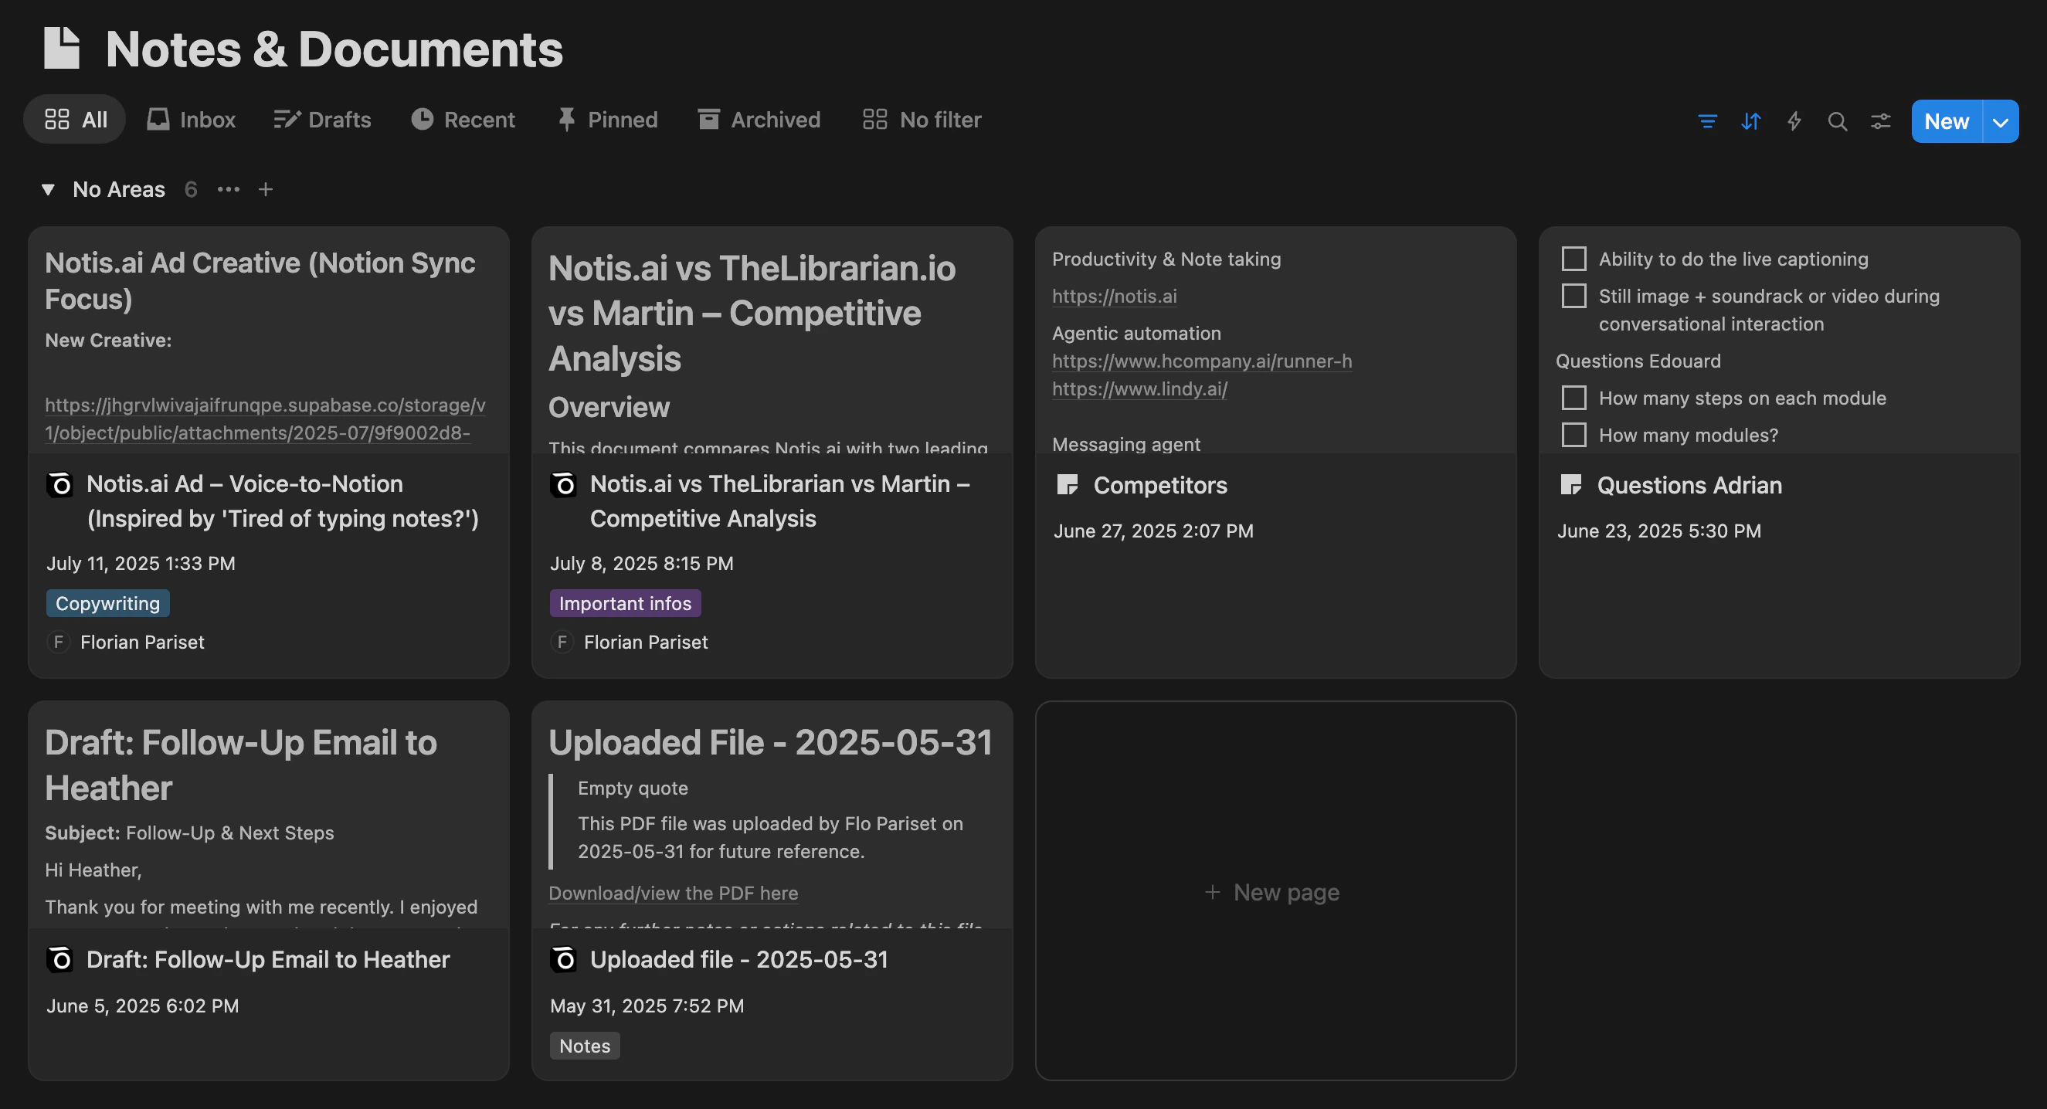Select the lightning automations icon
Image resolution: width=2047 pixels, height=1109 pixels.
point(1794,120)
